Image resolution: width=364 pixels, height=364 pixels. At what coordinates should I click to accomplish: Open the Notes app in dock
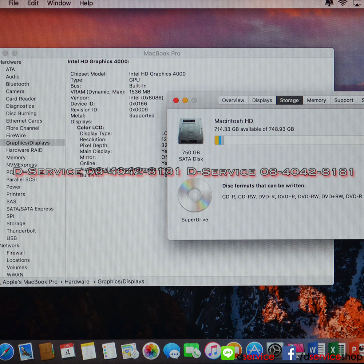pos(88,351)
